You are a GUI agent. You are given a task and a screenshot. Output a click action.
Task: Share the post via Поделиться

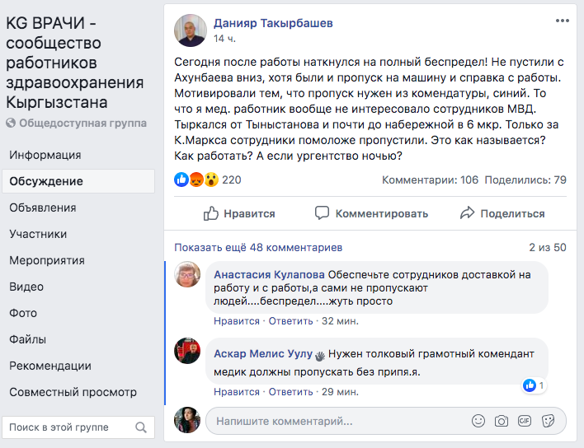(502, 213)
